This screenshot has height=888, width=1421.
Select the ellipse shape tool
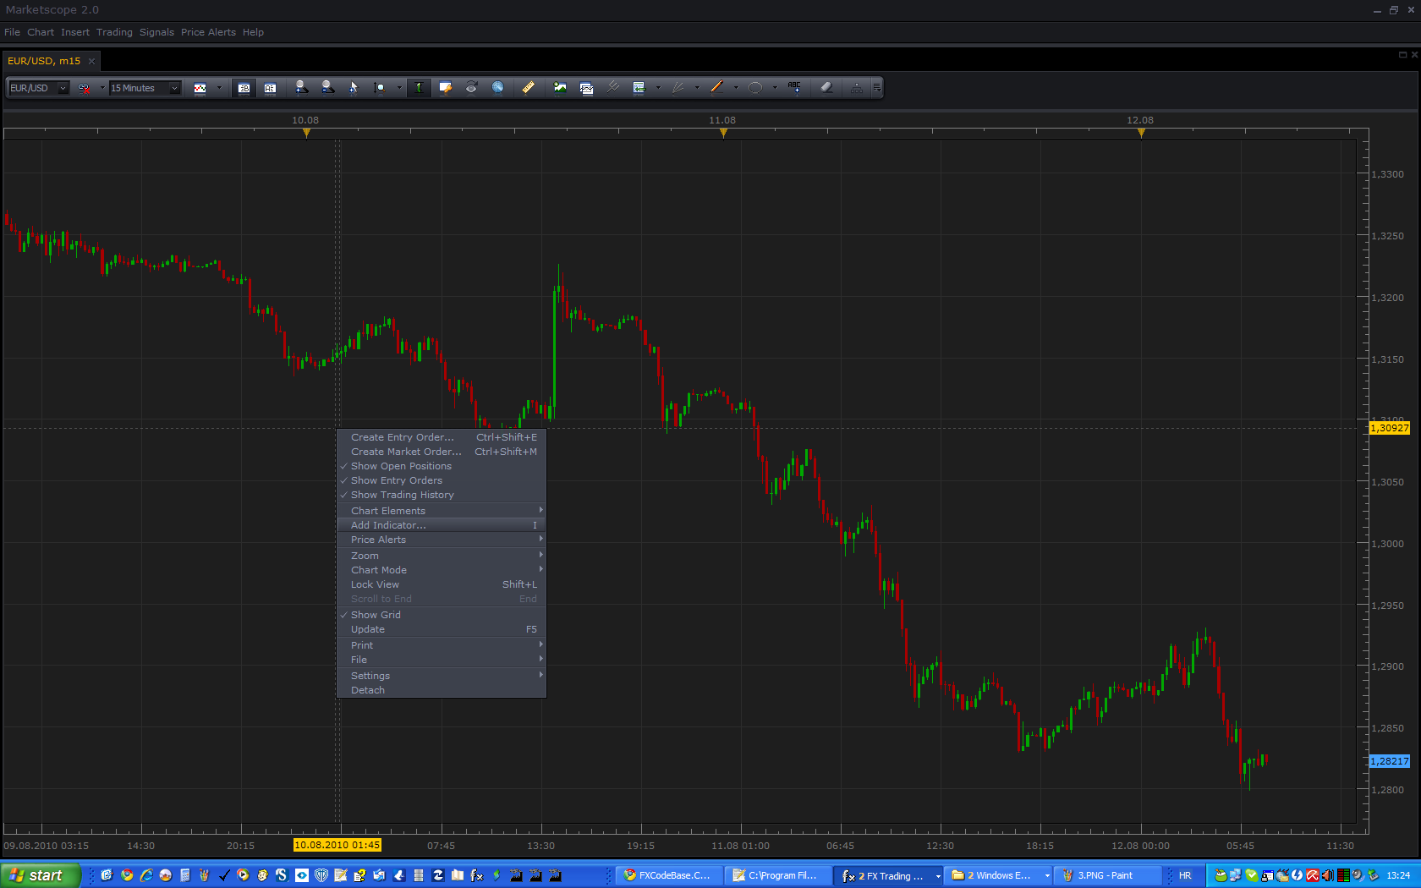(x=755, y=88)
